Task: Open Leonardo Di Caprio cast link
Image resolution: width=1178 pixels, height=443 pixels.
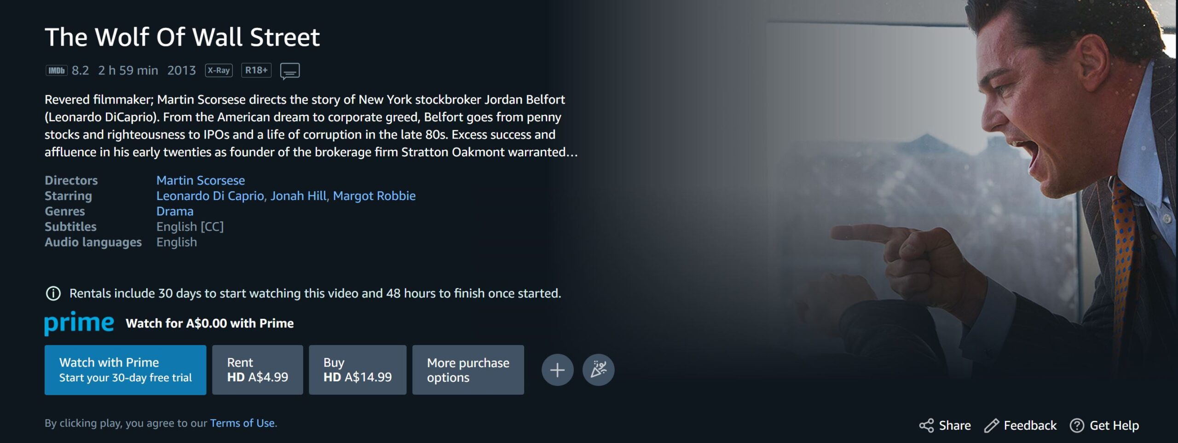Action: [x=210, y=196]
